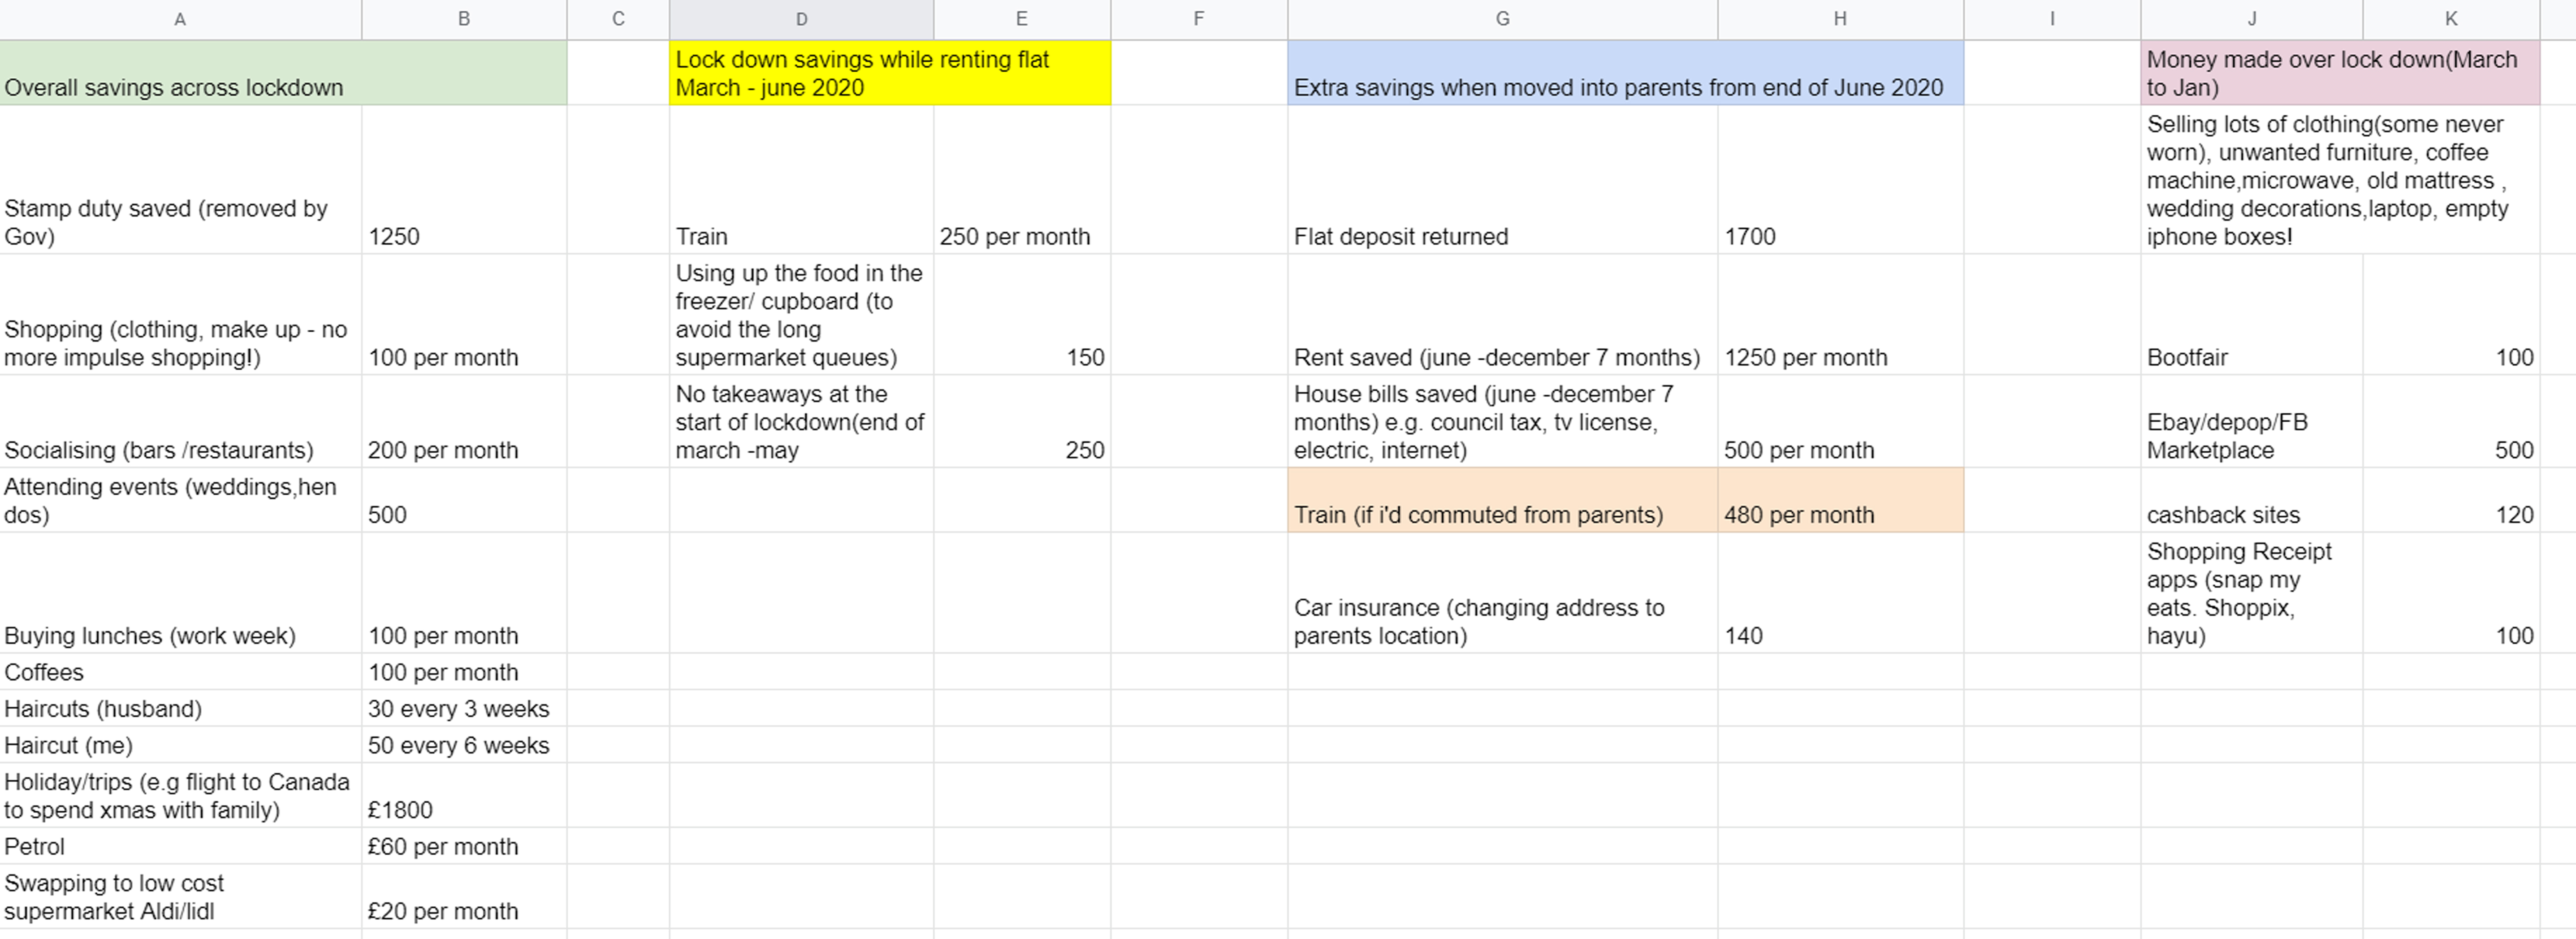Click the green 'Overall savings across lockdown' cell
Screen dimensions: 2576x939
pyautogui.click(x=283, y=73)
